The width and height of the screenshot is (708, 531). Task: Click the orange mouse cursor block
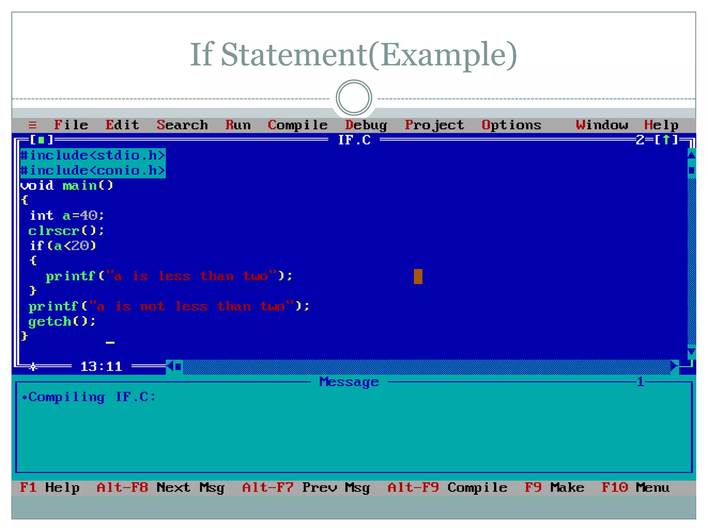tap(418, 277)
